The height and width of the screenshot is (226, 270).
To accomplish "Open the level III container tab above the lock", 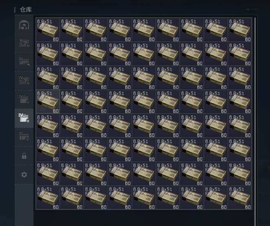I will (24, 137).
